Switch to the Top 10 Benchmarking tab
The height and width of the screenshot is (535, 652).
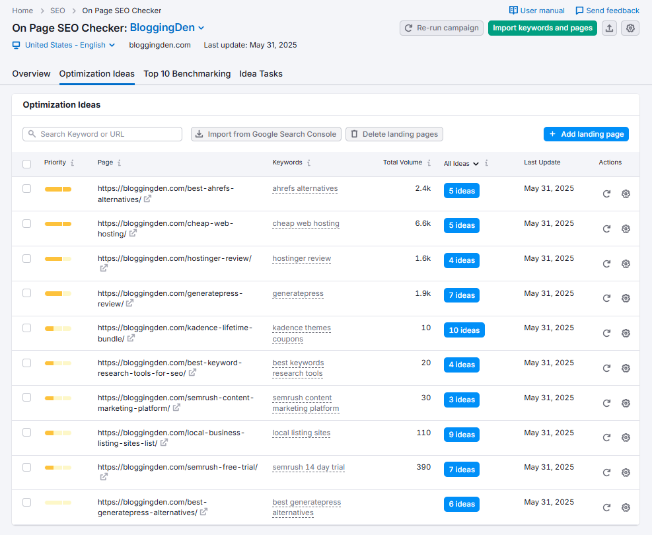click(187, 73)
